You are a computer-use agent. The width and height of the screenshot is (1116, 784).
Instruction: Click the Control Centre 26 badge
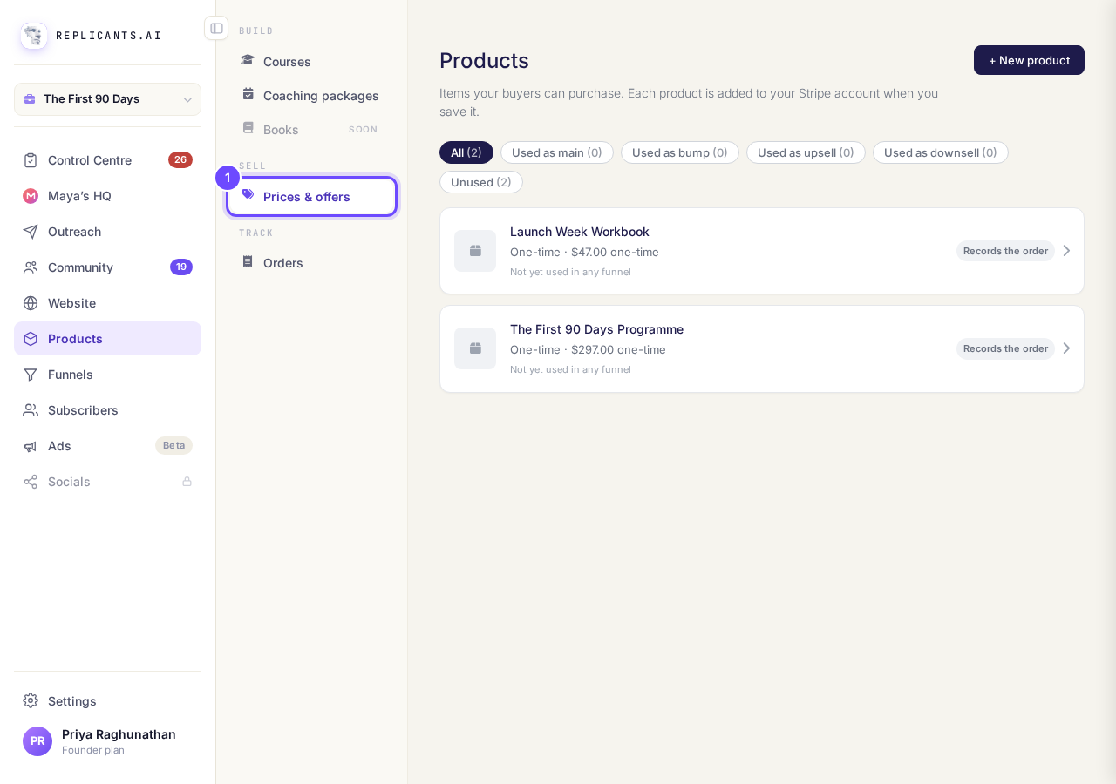(180, 160)
